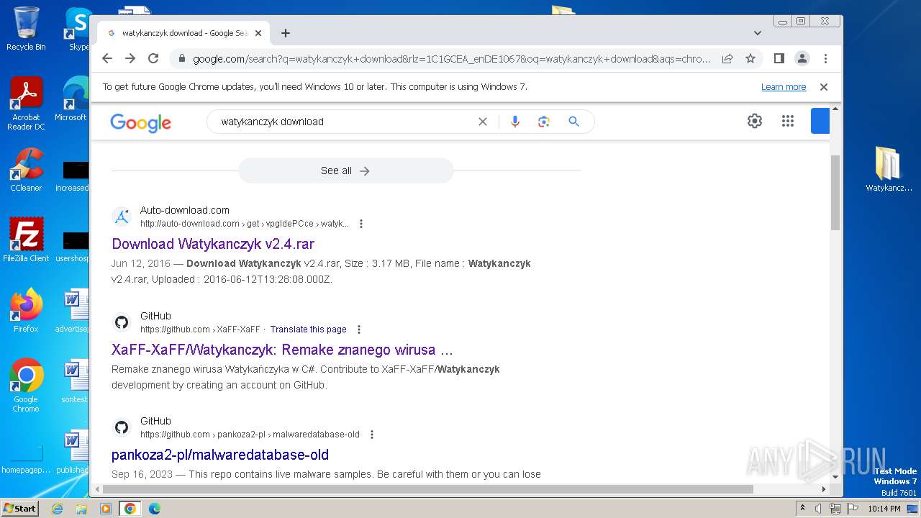The height and width of the screenshot is (518, 921).
Task: Go to Google homepage via logo
Action: click(x=141, y=122)
